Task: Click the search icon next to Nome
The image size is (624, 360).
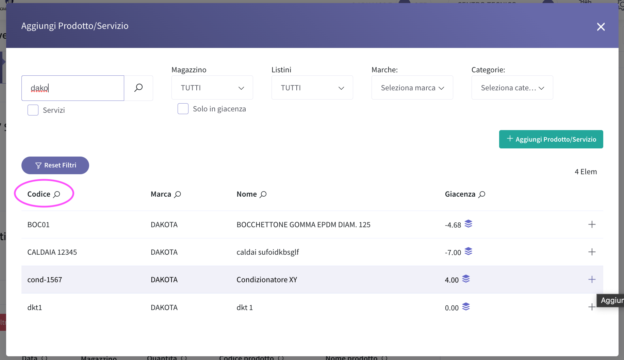Action: pos(263,194)
